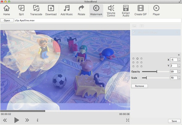This screenshot has height=125, width=182.
Task: Open the Extract Audio tool
Action: coord(126,11)
